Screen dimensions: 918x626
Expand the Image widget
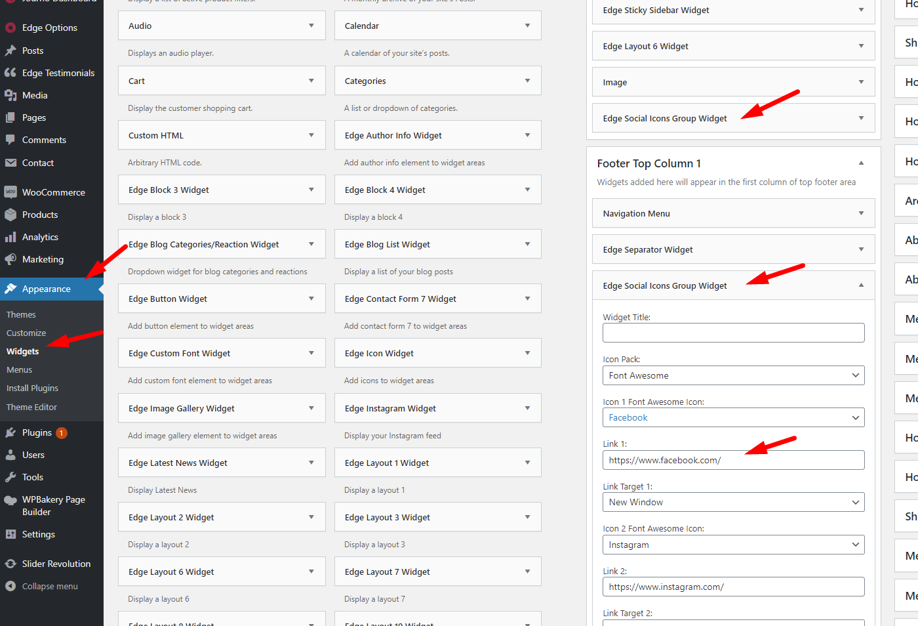click(861, 82)
